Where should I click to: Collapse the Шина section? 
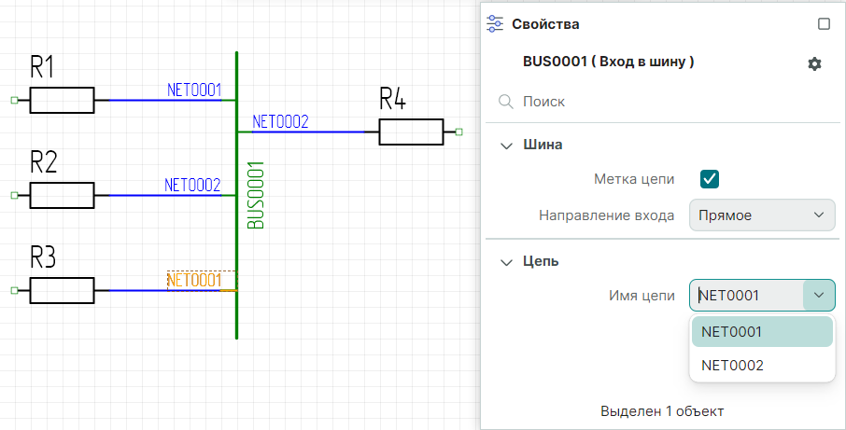pos(507,145)
